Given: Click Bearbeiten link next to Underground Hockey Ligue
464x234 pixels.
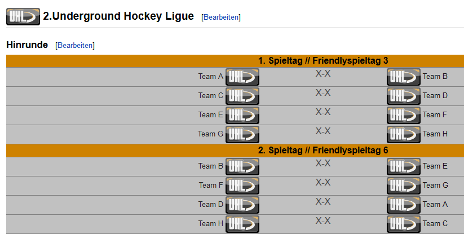Looking at the screenshot, I should pyautogui.click(x=221, y=17).
